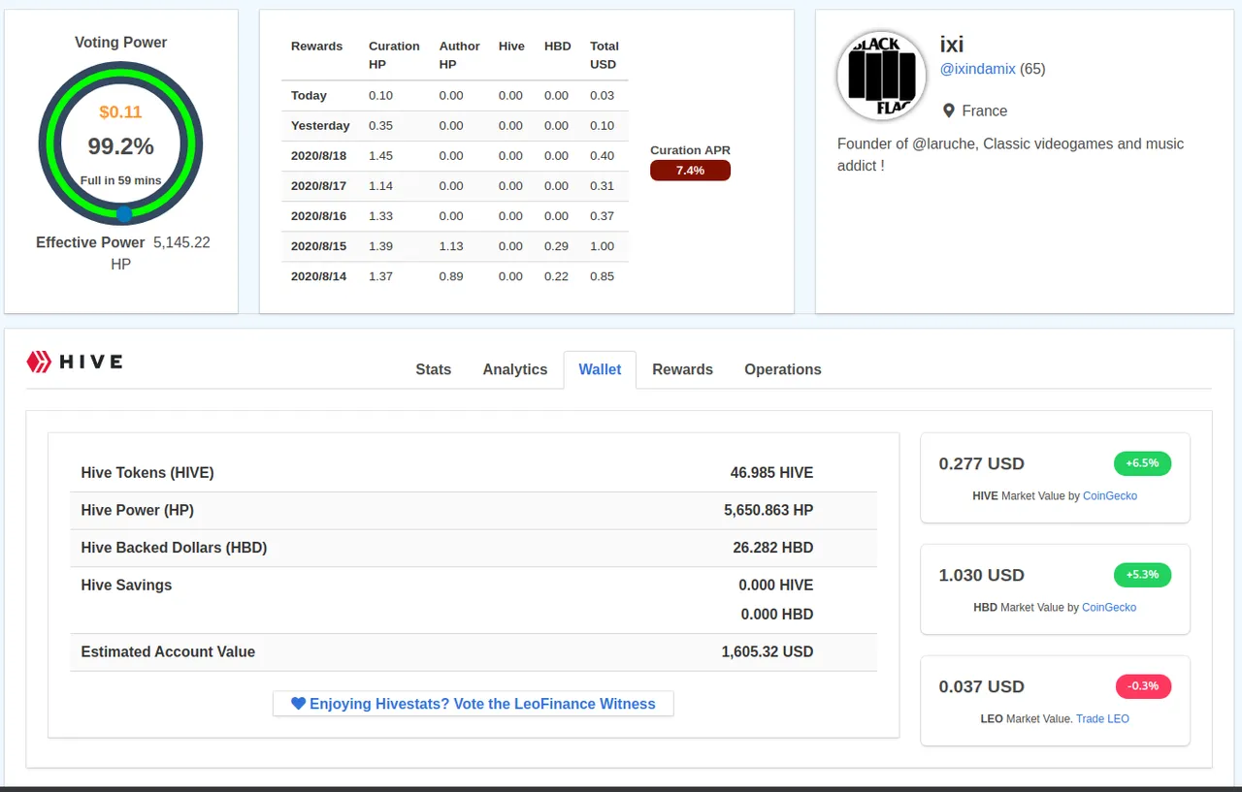Click the 2020/8/18 row date
This screenshot has width=1242, height=792.
pos(319,155)
